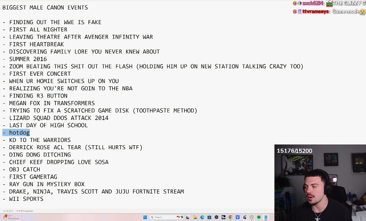Click the 'MEGAN FOX IN TRANSFORMERS' line
The height and width of the screenshot is (221, 366).
point(48,103)
